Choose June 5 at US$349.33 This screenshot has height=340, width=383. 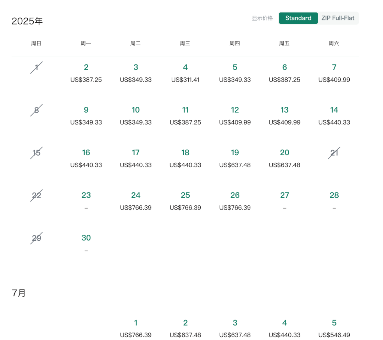pyautogui.click(x=235, y=73)
